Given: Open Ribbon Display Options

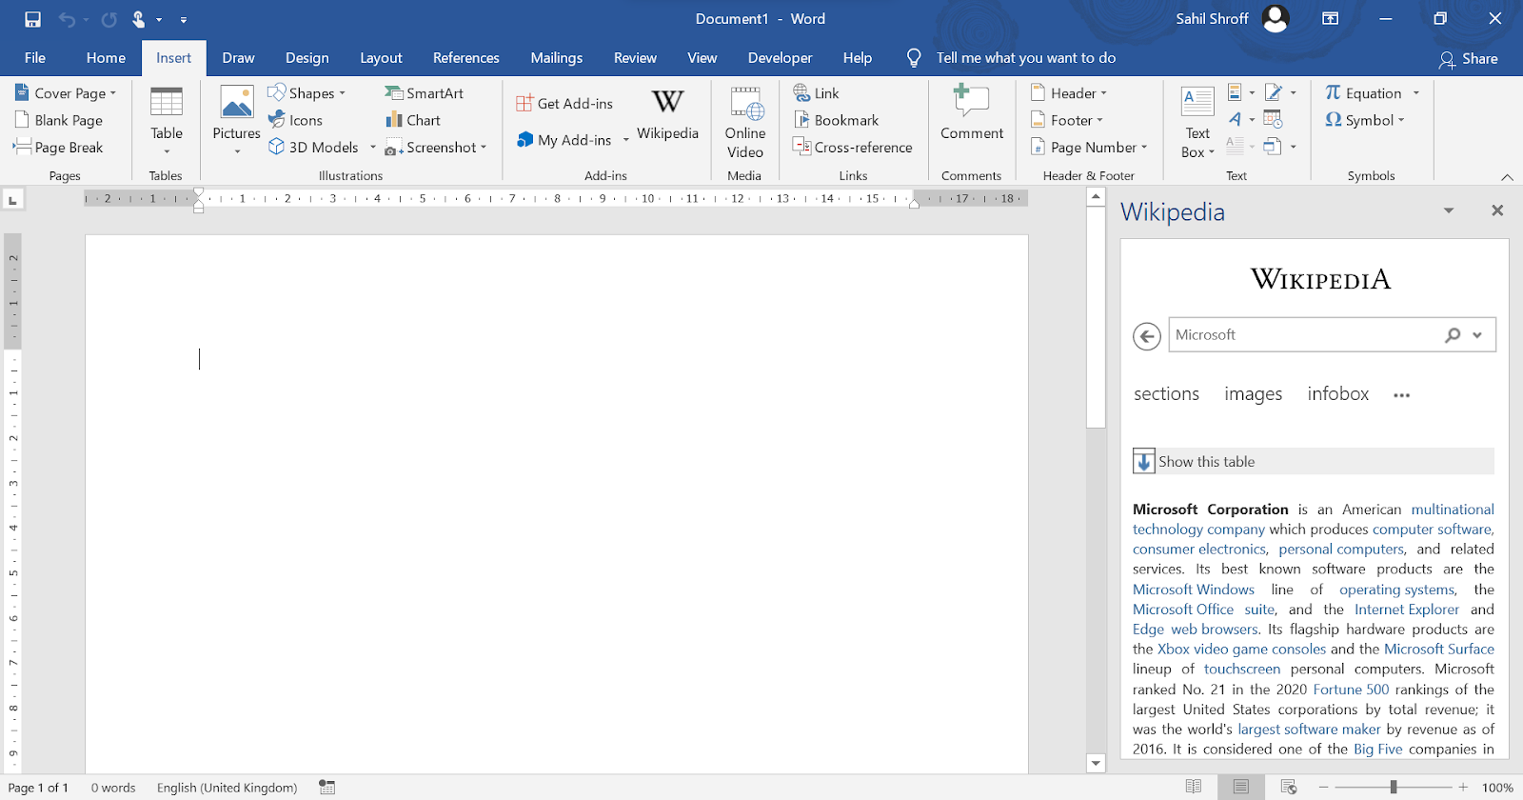Looking at the screenshot, I should click(x=1331, y=19).
